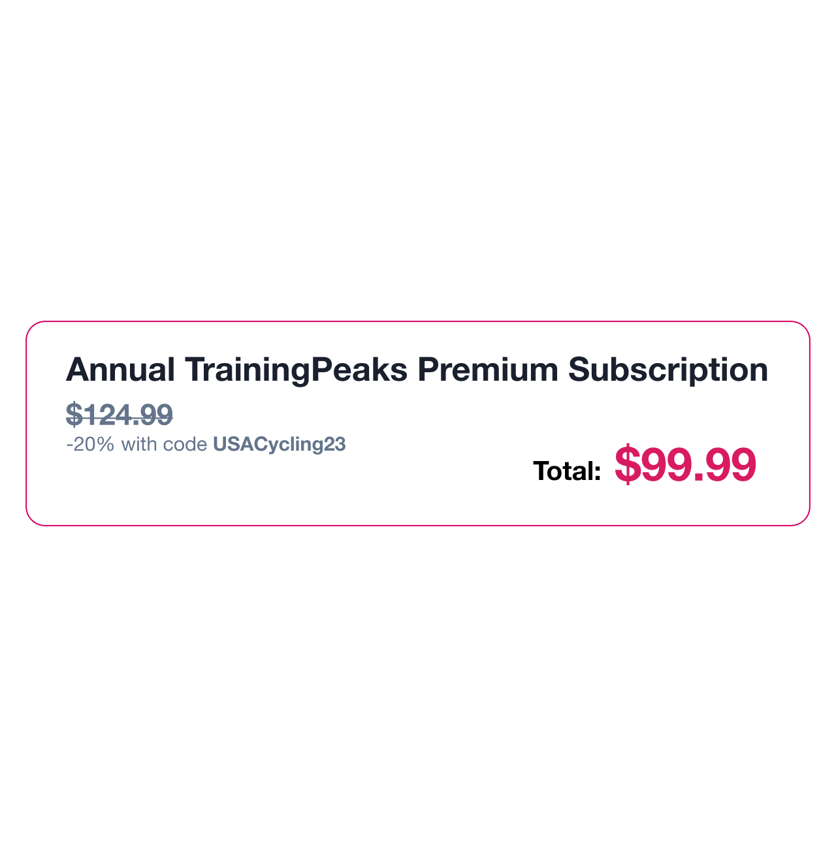Click the Annual TrainingPeaks Premium Subscription heading
Screen dimensions: 836x847
click(x=417, y=370)
